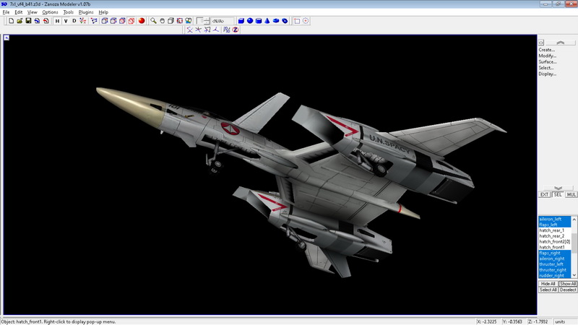Toggle the H axis constraint button
Viewport: 578px width, 325px height.
57,21
